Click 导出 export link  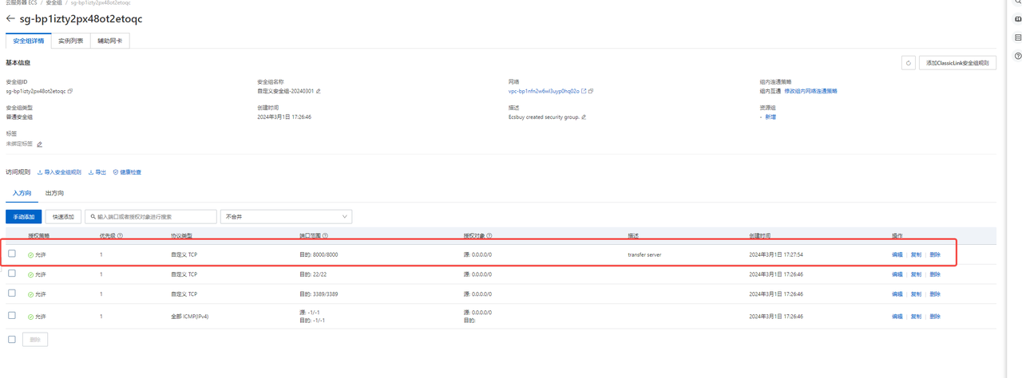pyautogui.click(x=97, y=172)
